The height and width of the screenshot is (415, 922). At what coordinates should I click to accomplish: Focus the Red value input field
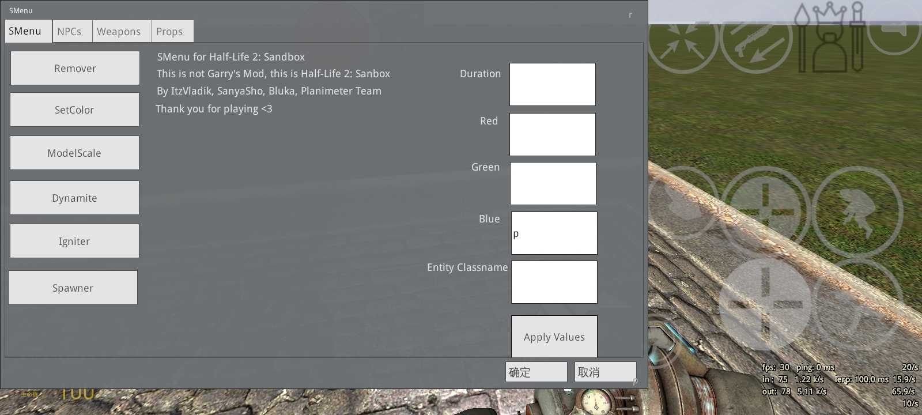click(x=553, y=134)
